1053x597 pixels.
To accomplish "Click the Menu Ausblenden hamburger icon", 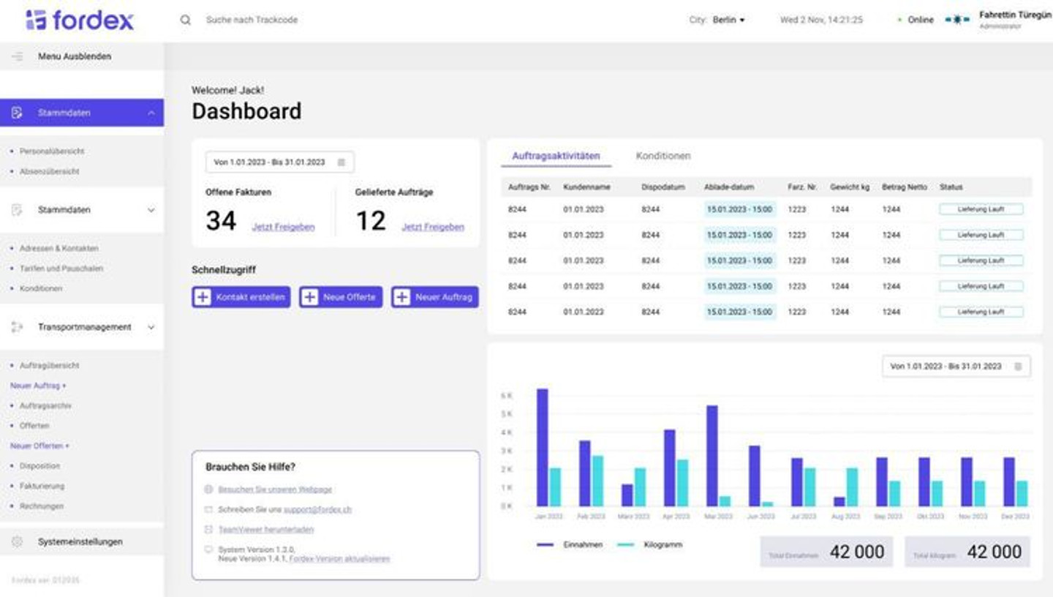I will coord(18,56).
